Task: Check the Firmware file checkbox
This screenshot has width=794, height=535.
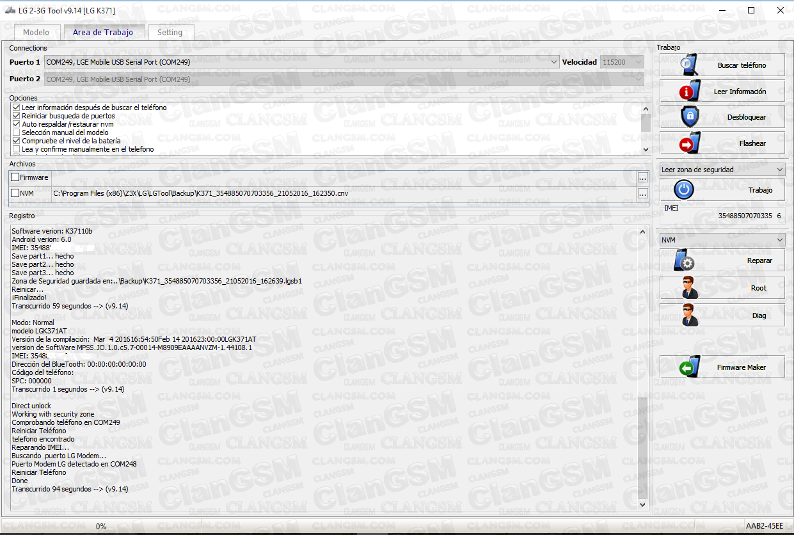Action: tap(15, 177)
